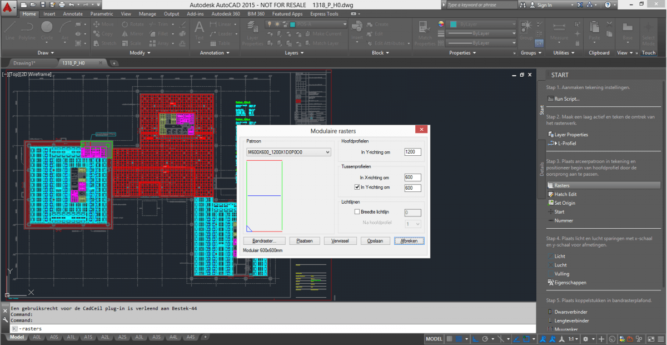Open Layer Properties in the ribbon
Screen dimensions: 667x345
point(252,33)
